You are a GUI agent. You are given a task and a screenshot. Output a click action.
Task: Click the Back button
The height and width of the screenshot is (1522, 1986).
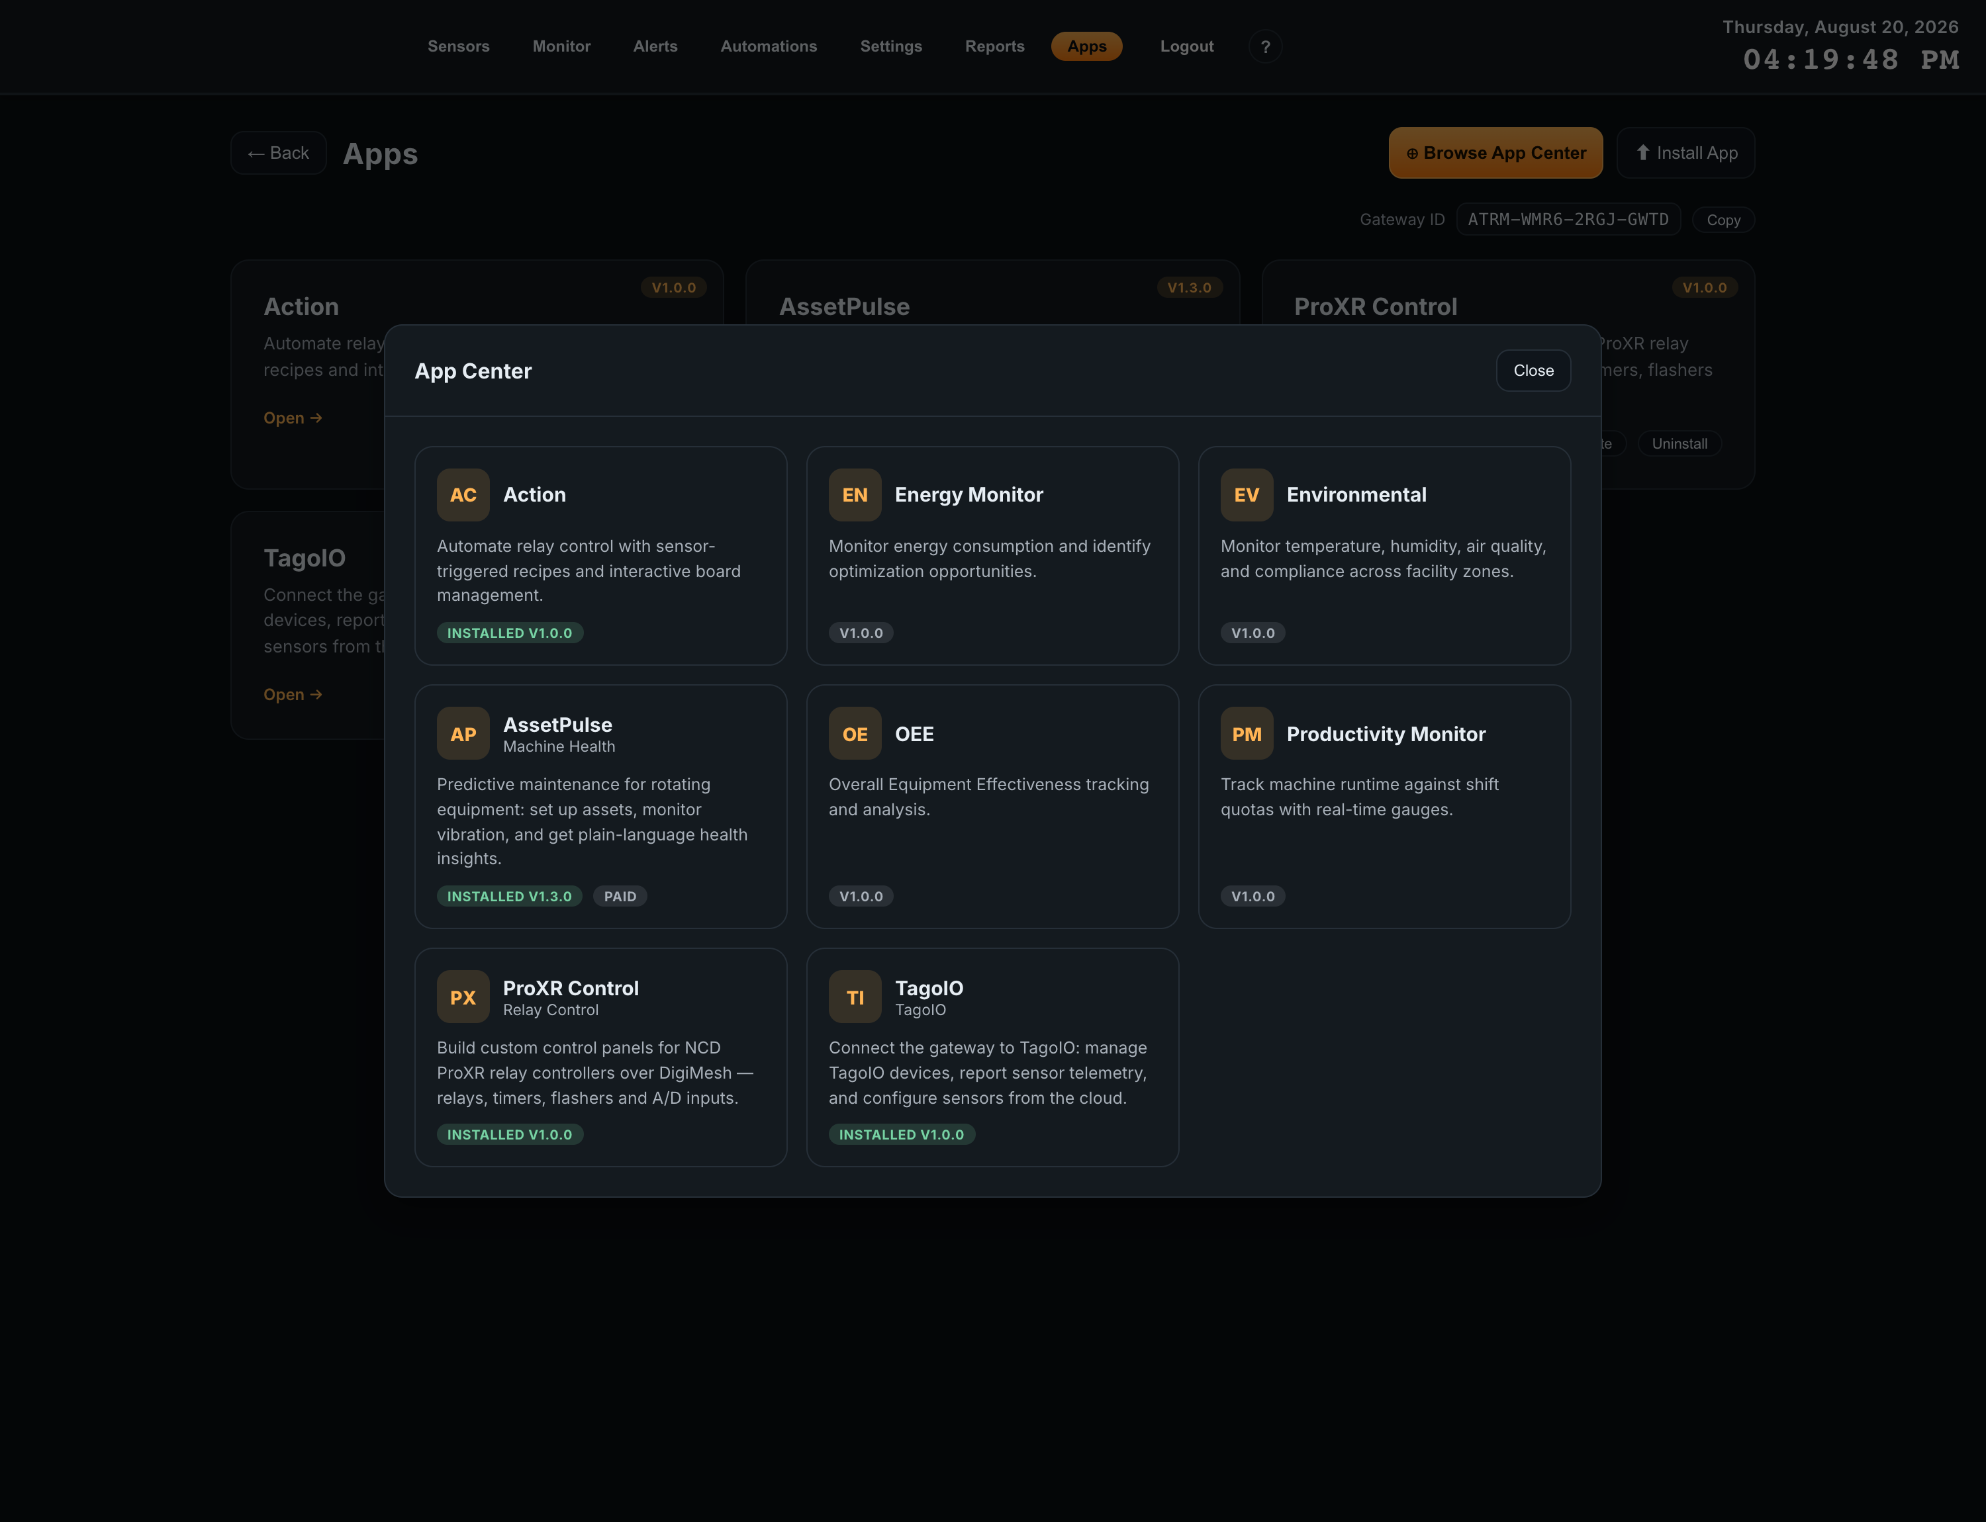[278, 153]
